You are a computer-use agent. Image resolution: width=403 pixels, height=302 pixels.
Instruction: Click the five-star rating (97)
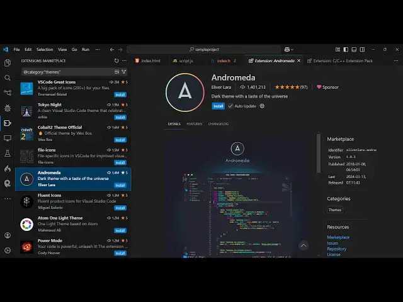click(291, 87)
